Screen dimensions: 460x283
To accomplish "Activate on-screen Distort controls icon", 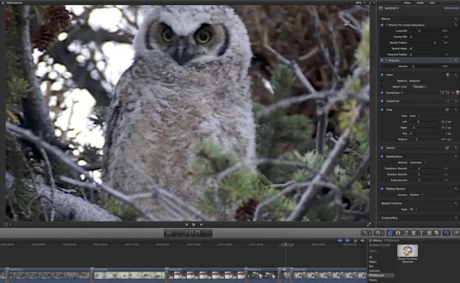I will click(x=447, y=148).
